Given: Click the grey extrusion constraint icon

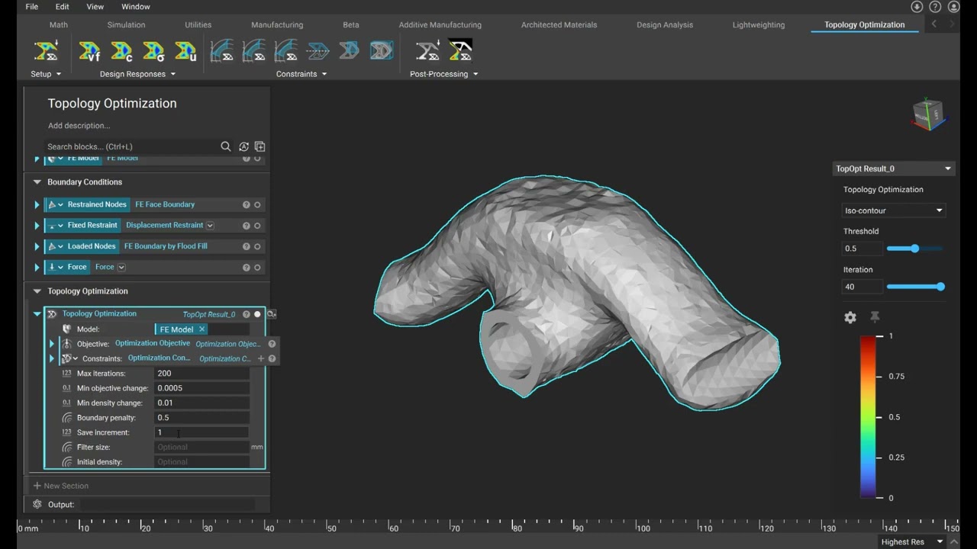Looking at the screenshot, I should (x=349, y=51).
